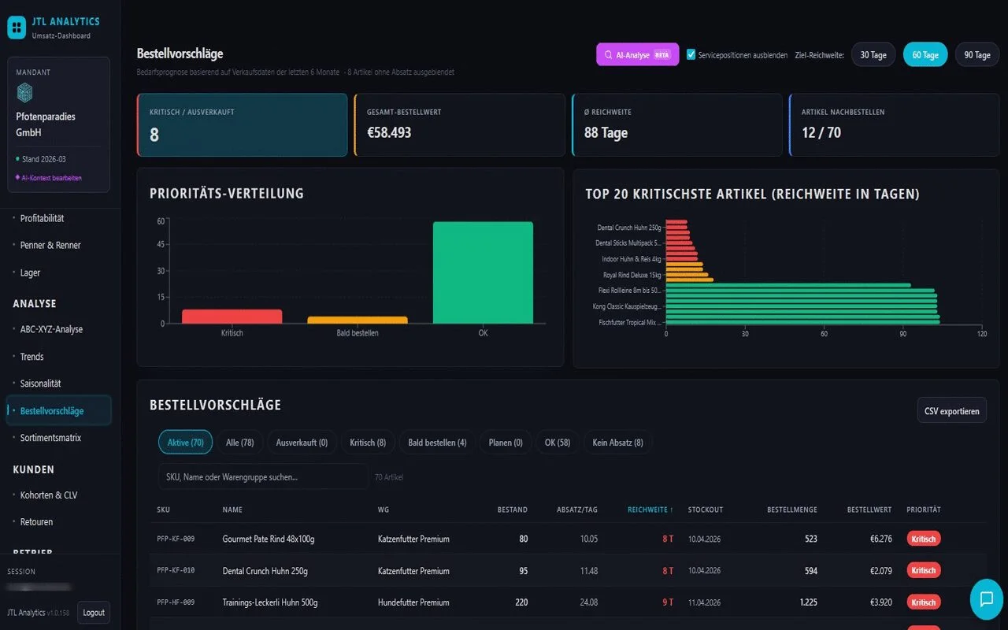Show Bald bestellen (4) items
1008x630 pixels.
[x=437, y=443]
